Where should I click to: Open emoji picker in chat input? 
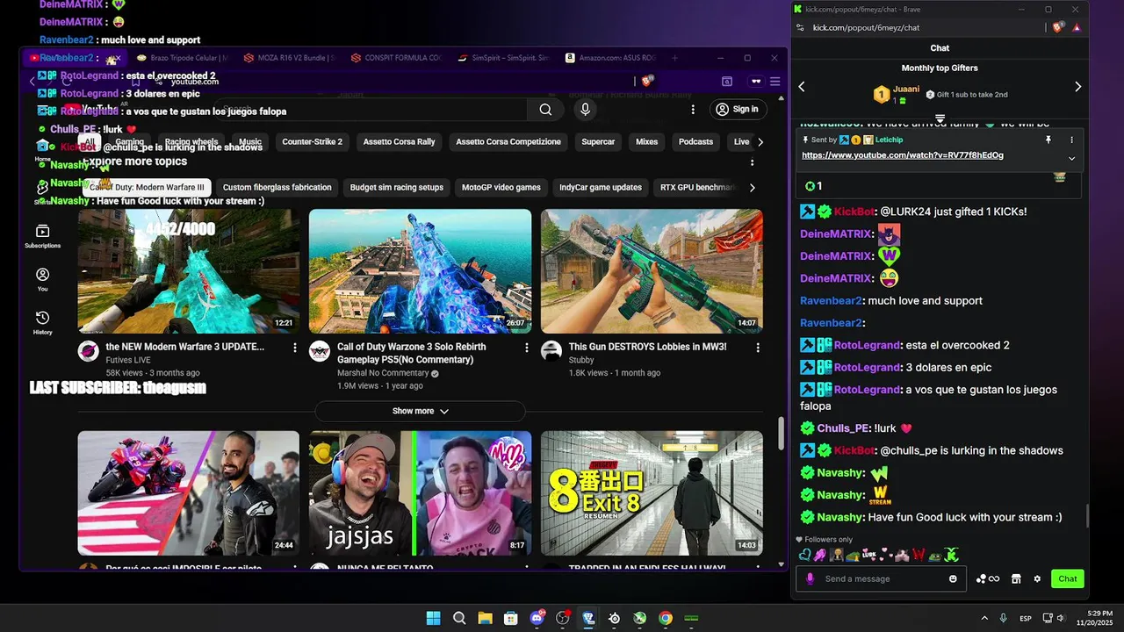[x=953, y=578]
